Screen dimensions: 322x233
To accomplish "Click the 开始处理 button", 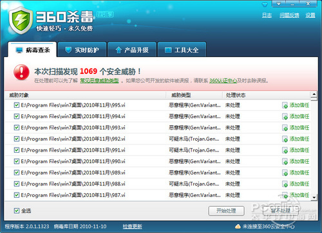I will coord(226,211).
